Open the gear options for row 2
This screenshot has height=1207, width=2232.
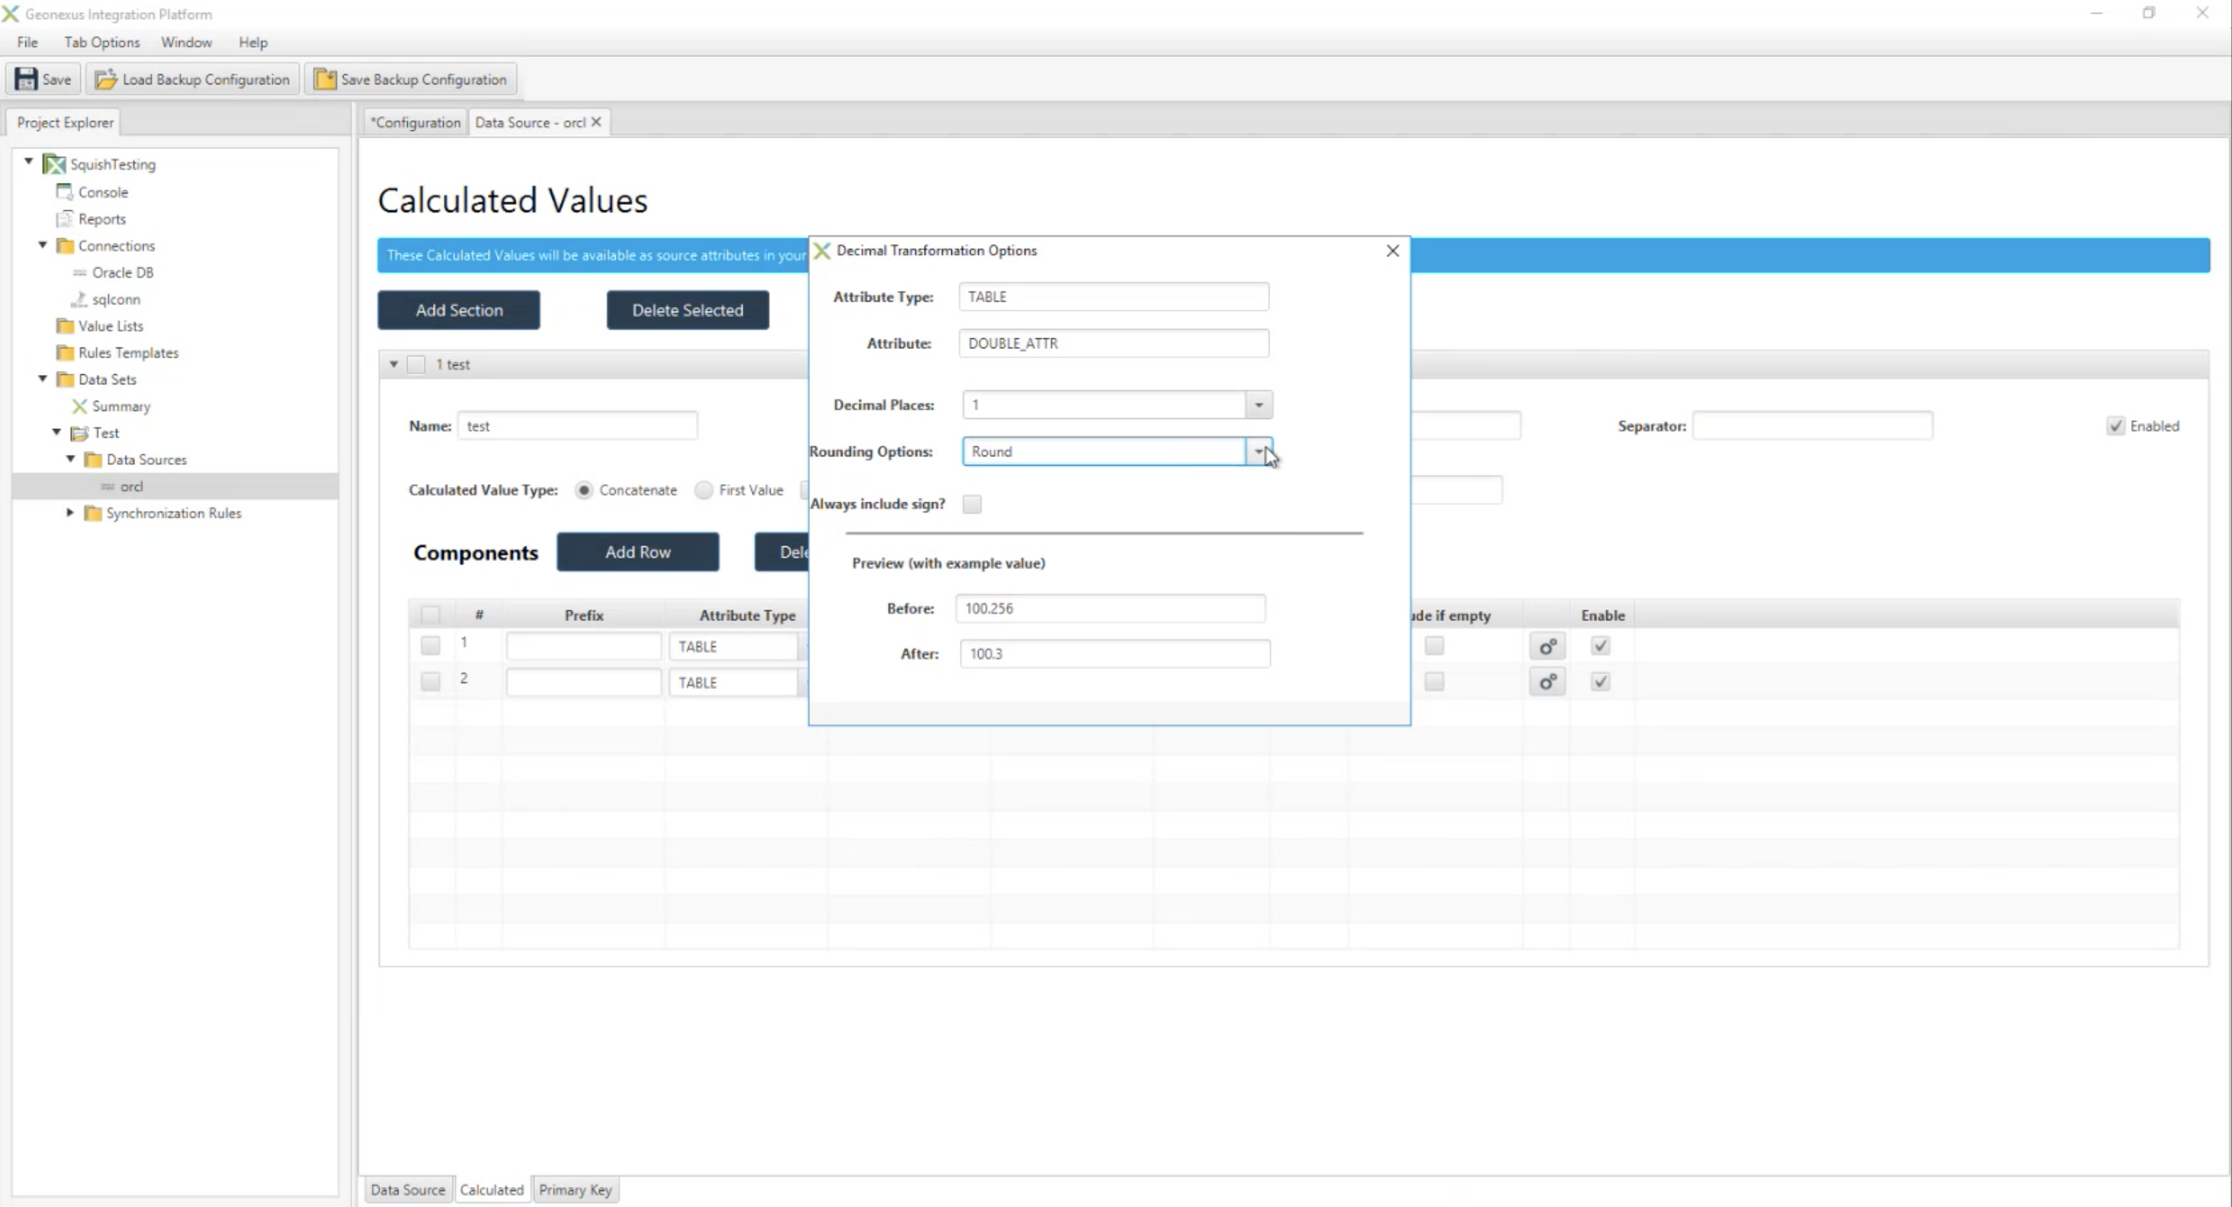1547,682
